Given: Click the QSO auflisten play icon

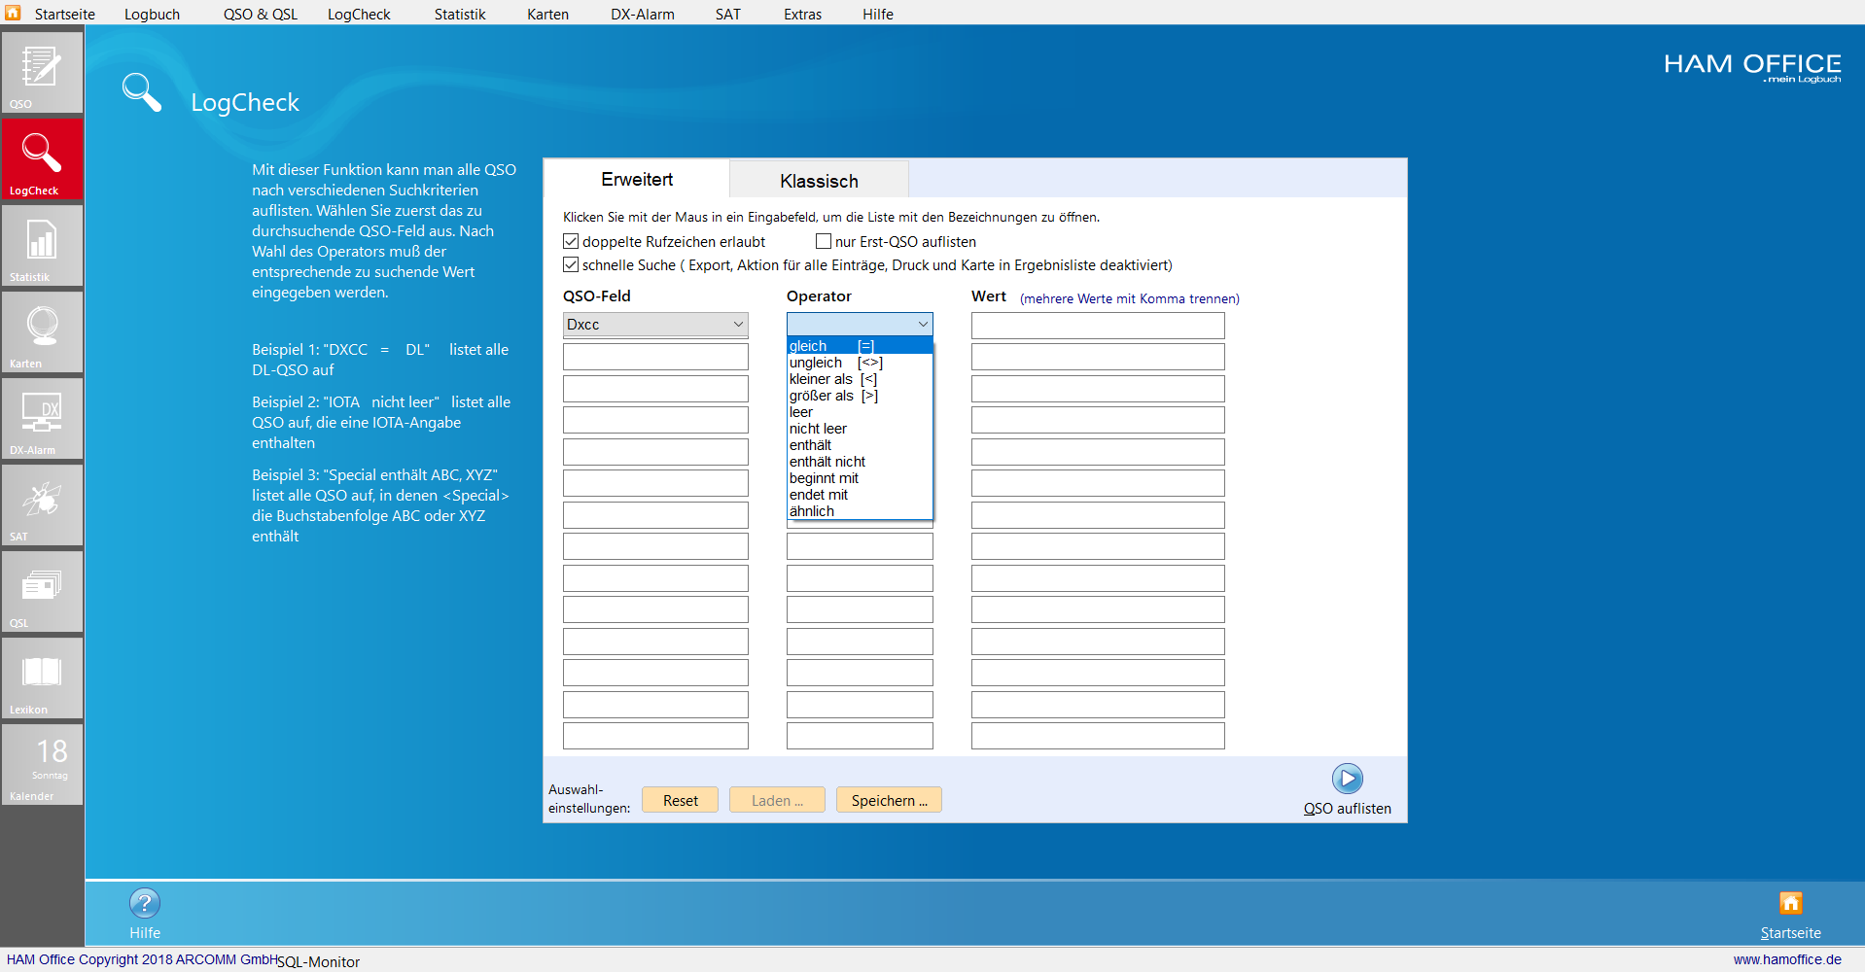Looking at the screenshot, I should 1347,779.
